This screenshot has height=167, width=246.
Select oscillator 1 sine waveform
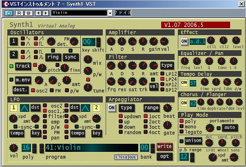click(x=23, y=38)
